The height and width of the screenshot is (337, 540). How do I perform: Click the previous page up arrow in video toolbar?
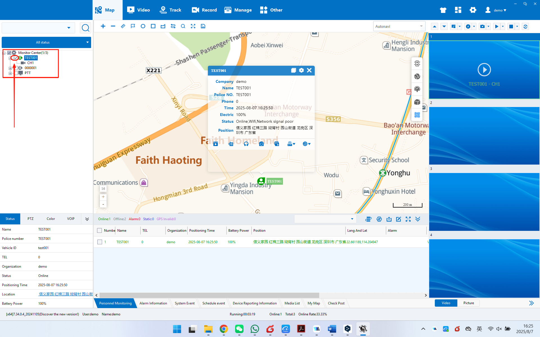(x=435, y=26)
